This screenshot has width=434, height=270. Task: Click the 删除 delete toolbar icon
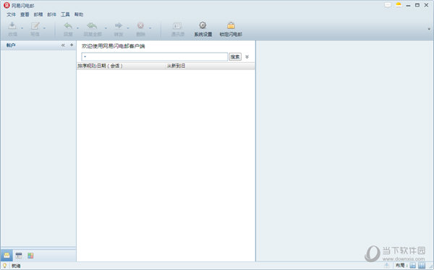140,26
